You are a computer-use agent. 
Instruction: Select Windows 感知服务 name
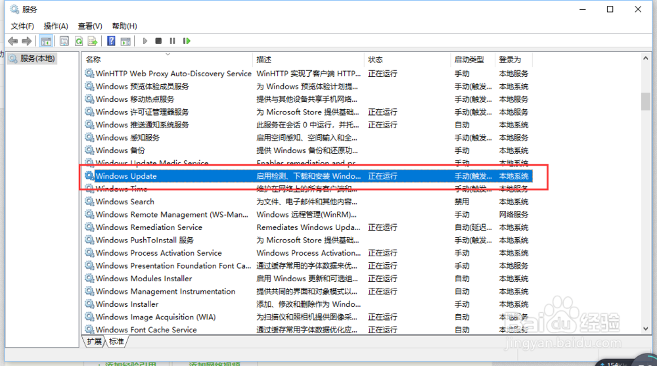point(127,137)
